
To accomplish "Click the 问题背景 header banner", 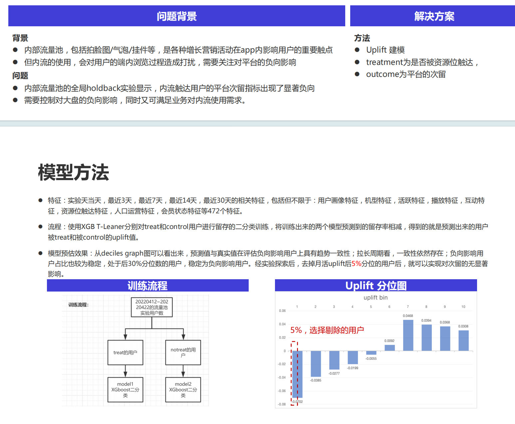I will (x=176, y=16).
